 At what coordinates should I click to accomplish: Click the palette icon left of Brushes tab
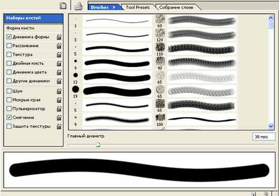pyautogui.click(x=78, y=7)
